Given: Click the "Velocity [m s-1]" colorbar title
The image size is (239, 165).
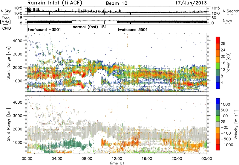Looking at the screenshot, I should (x=236, y=124).
